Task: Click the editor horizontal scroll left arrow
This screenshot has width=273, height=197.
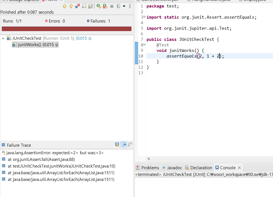Action: tap(148, 159)
